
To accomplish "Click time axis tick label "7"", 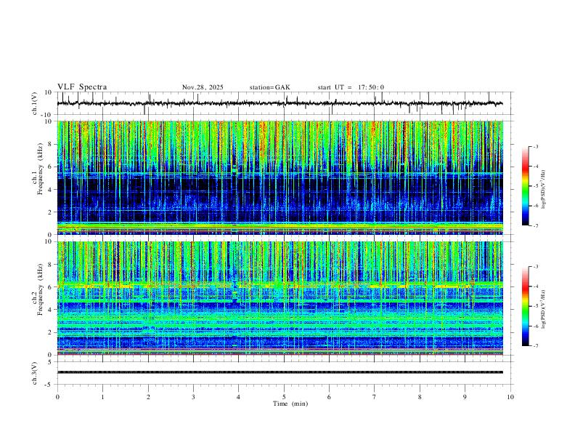I will point(375,397).
